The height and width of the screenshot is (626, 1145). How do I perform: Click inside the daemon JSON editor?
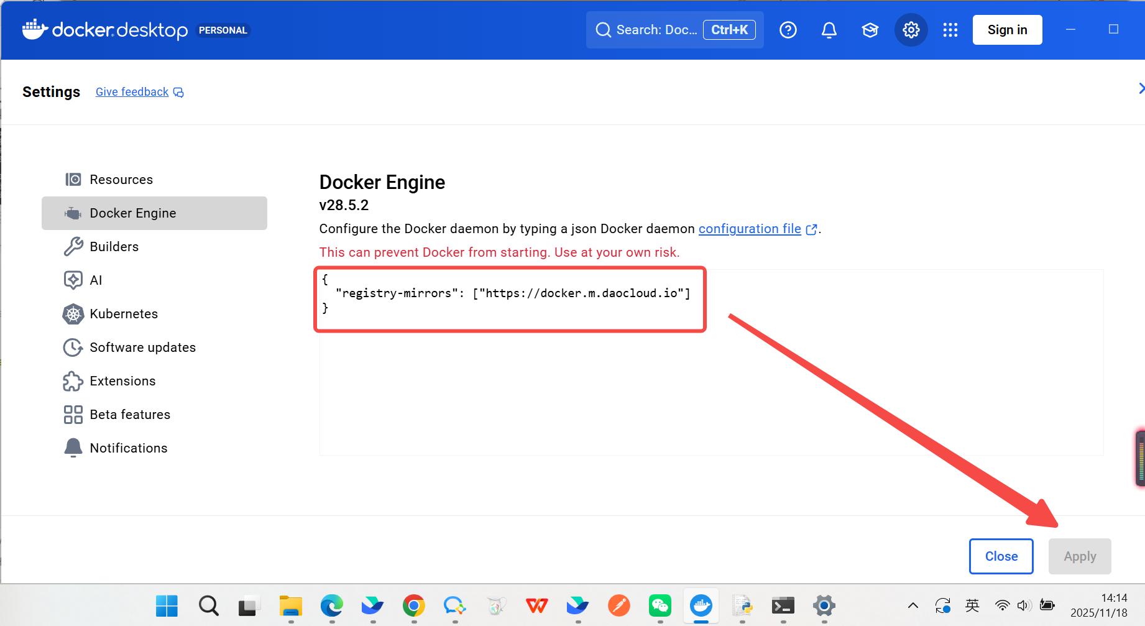coord(711,362)
